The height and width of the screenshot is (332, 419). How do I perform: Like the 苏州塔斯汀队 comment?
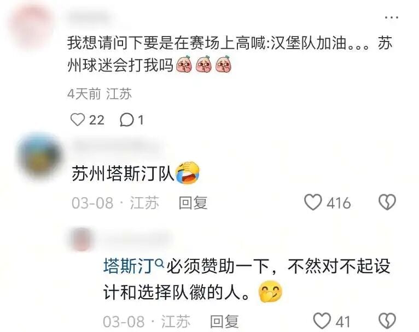coord(313,202)
